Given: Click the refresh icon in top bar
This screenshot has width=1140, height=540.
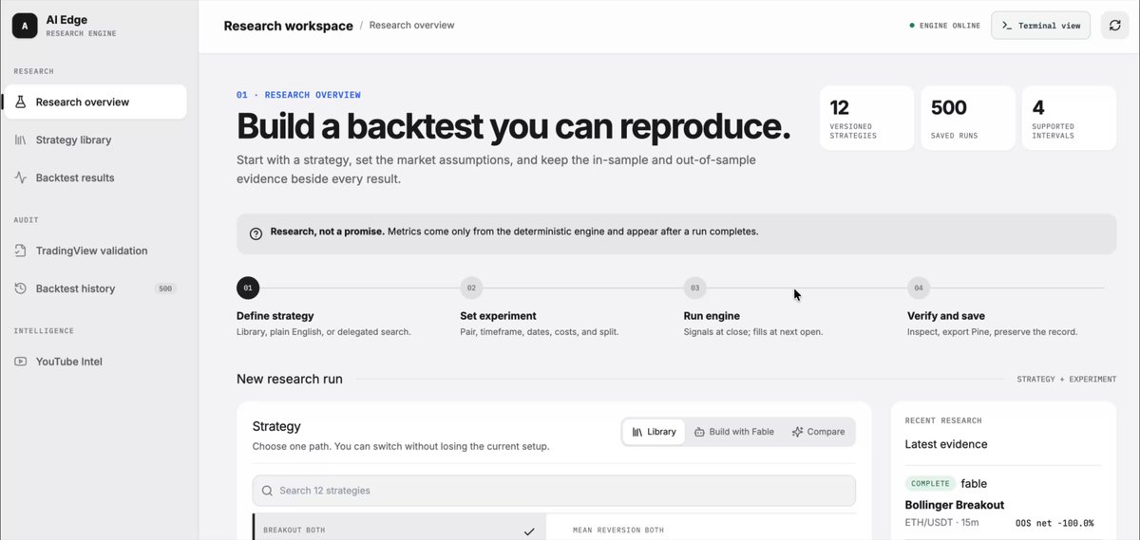Looking at the screenshot, I should [1115, 26].
